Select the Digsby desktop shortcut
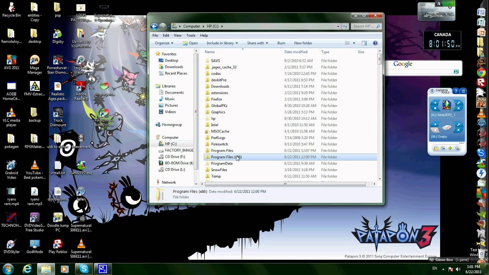The image size is (489, 275). tap(58, 36)
